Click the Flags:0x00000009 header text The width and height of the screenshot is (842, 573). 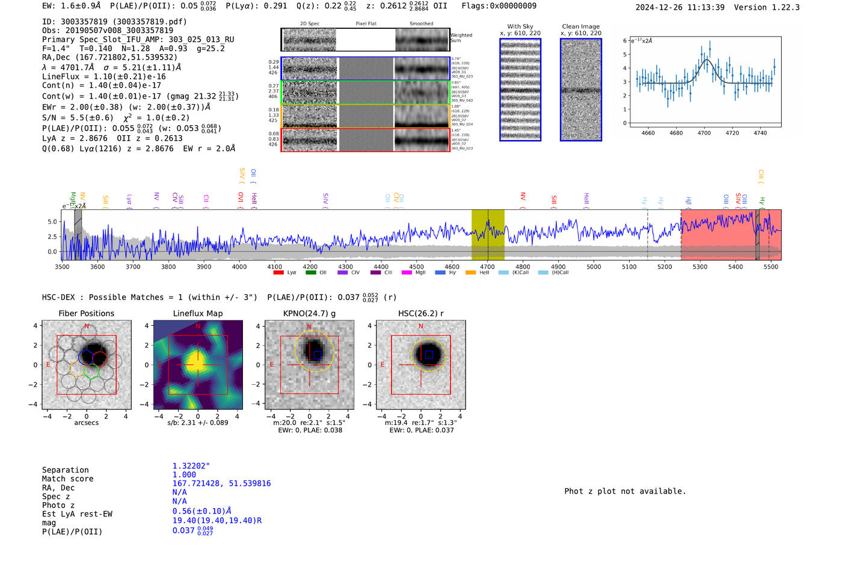(x=499, y=6)
